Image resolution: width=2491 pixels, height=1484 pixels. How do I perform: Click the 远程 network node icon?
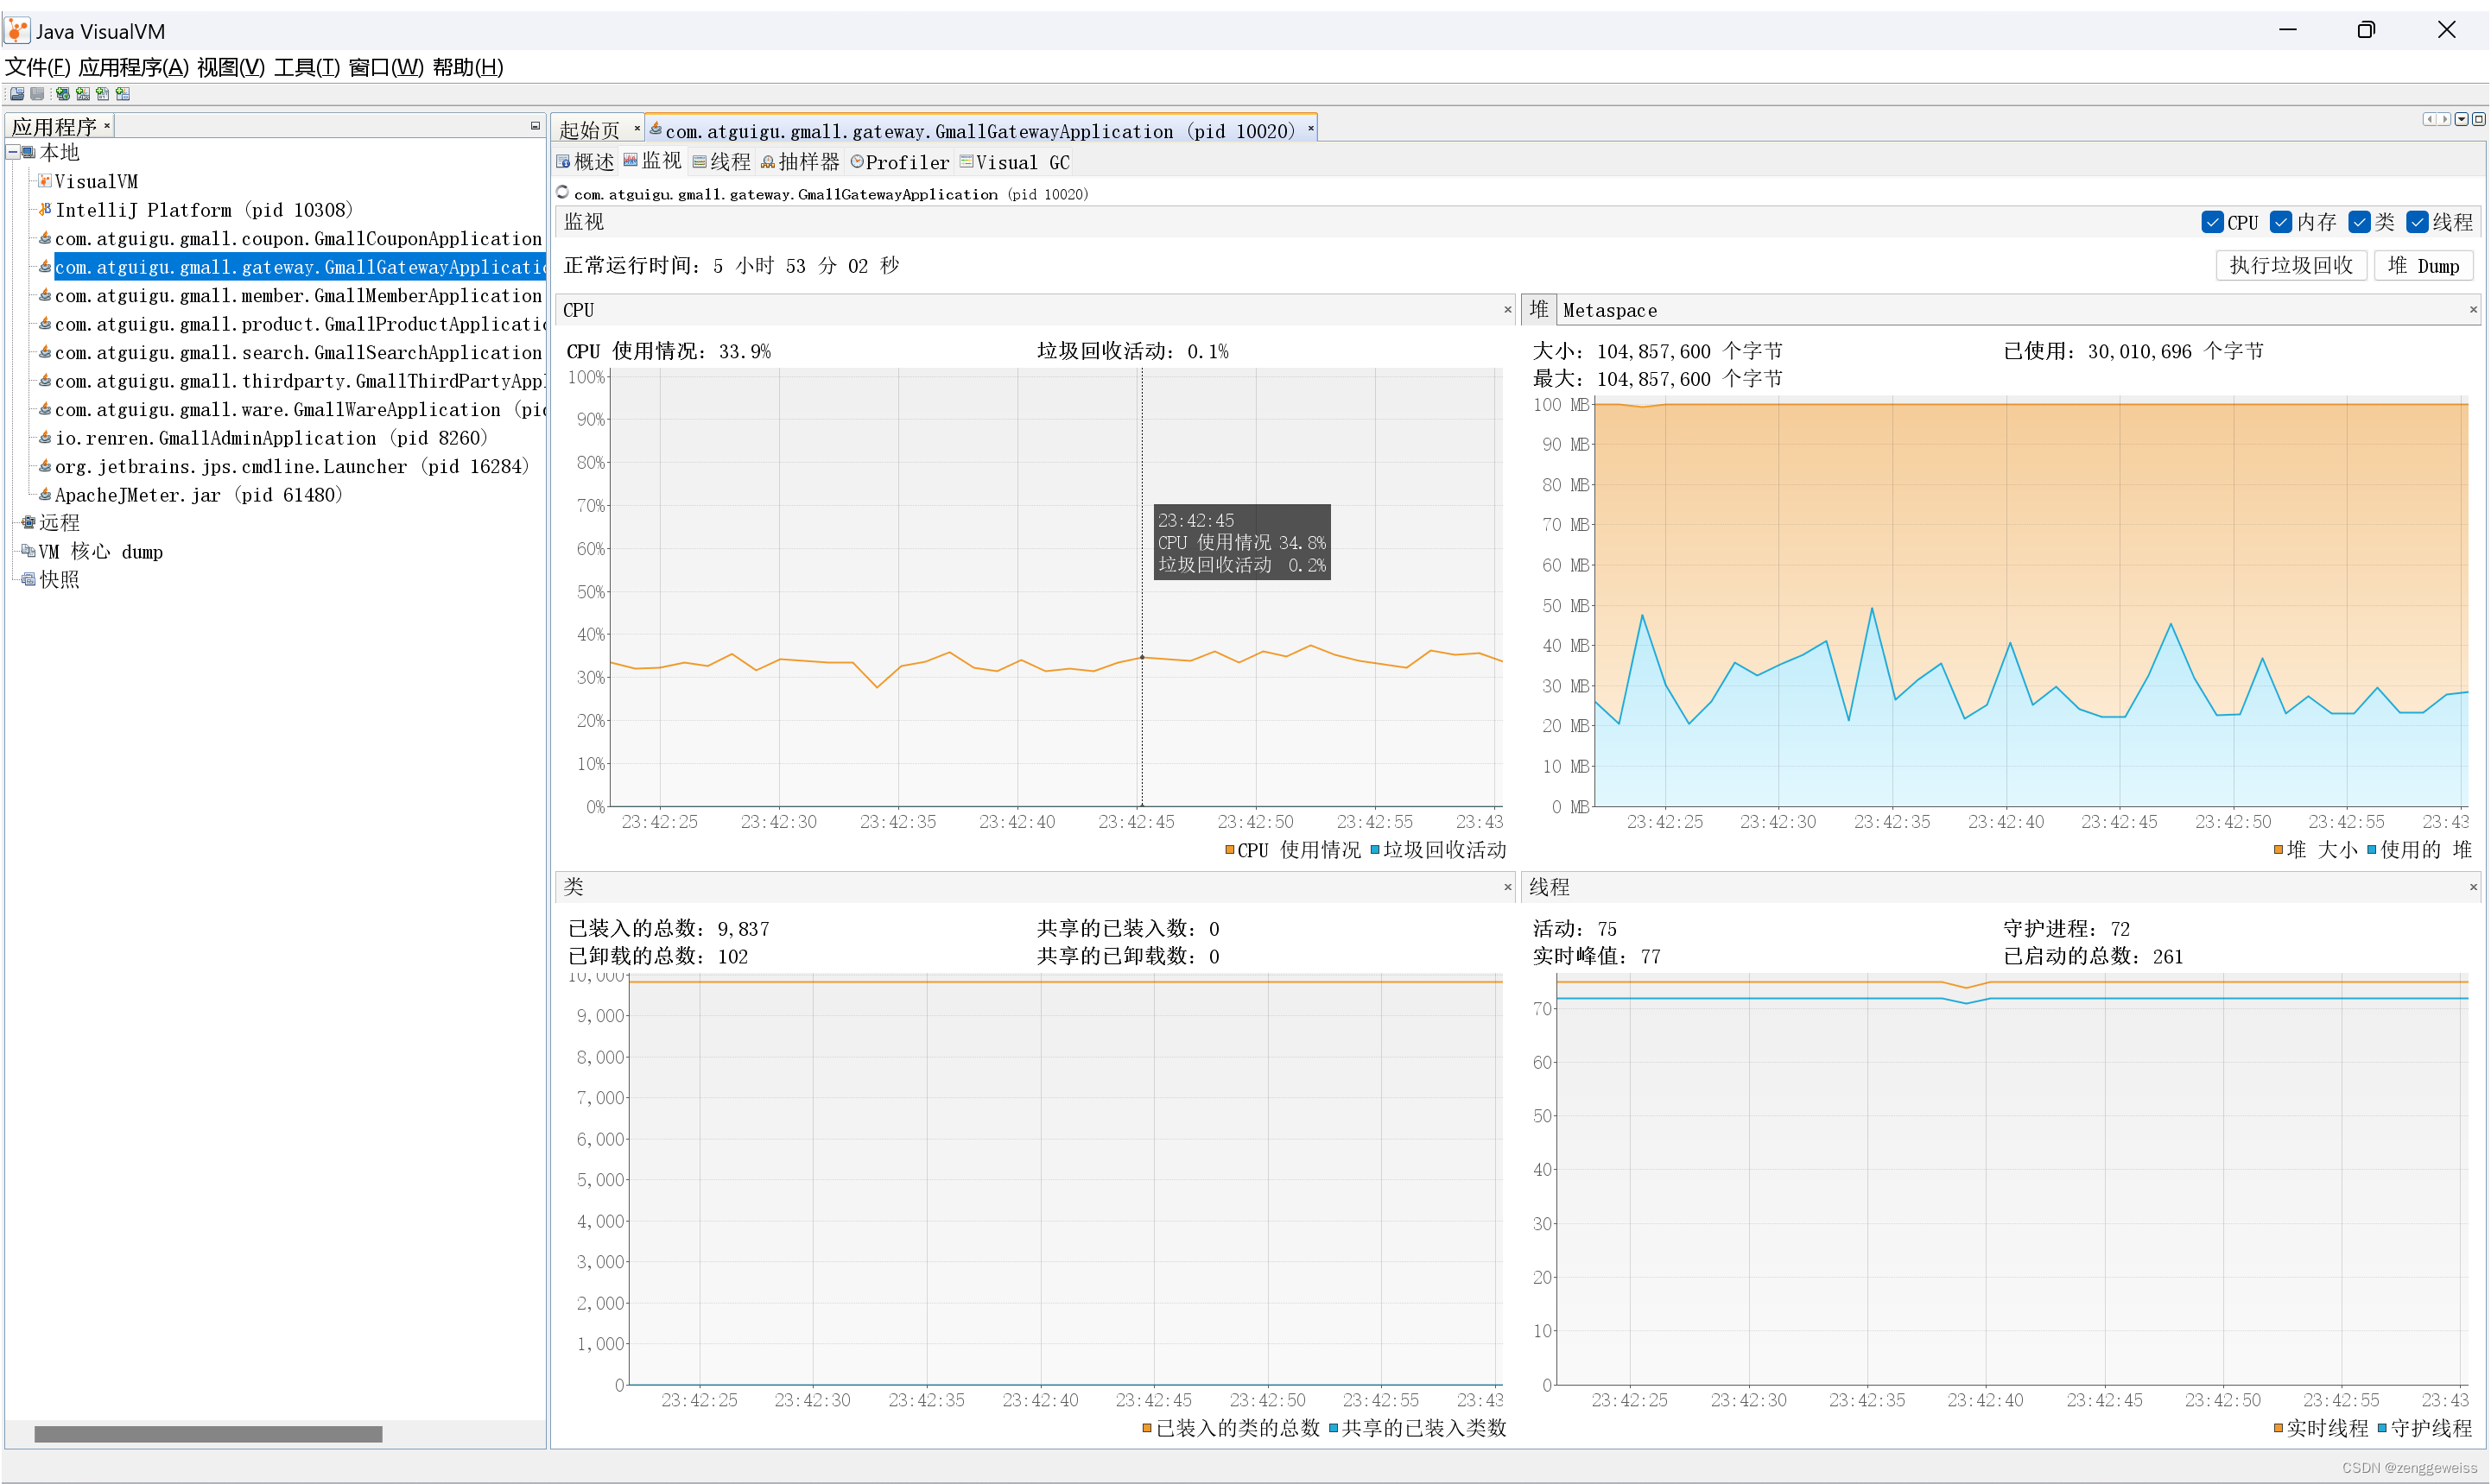click(x=29, y=523)
